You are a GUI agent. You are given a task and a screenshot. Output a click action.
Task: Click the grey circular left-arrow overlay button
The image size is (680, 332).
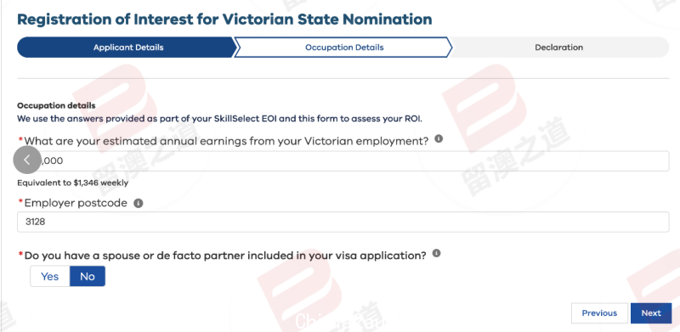click(x=27, y=160)
